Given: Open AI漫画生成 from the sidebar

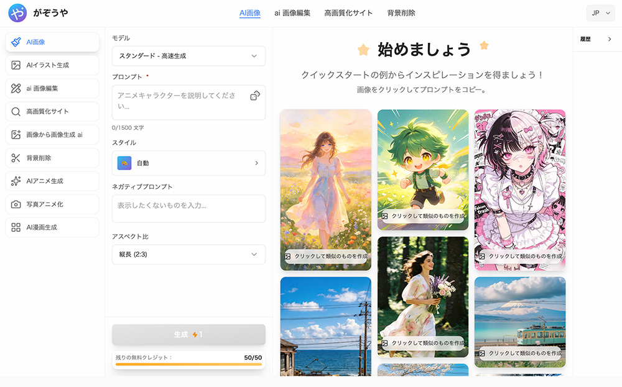Looking at the screenshot, I should click(x=52, y=227).
